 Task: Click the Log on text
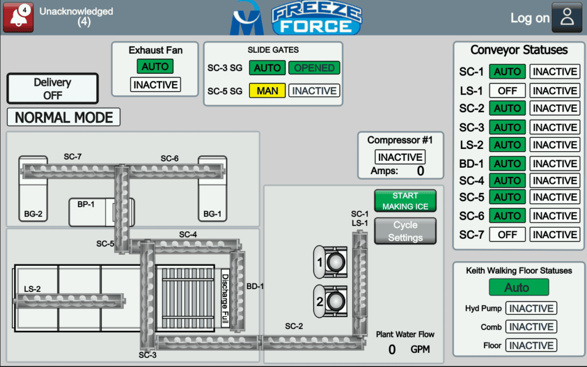pos(530,18)
